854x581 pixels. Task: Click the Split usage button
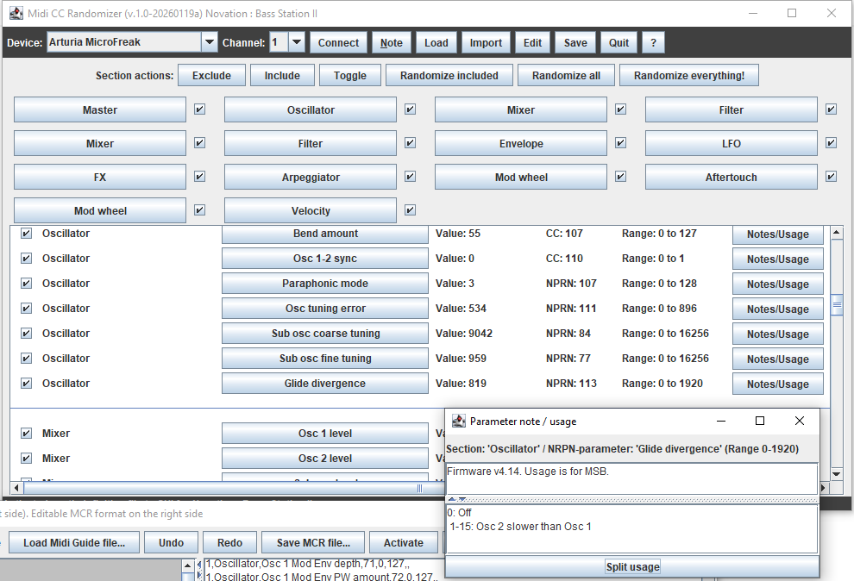pyautogui.click(x=631, y=566)
